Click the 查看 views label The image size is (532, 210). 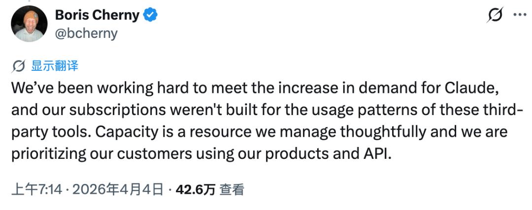tap(232, 189)
